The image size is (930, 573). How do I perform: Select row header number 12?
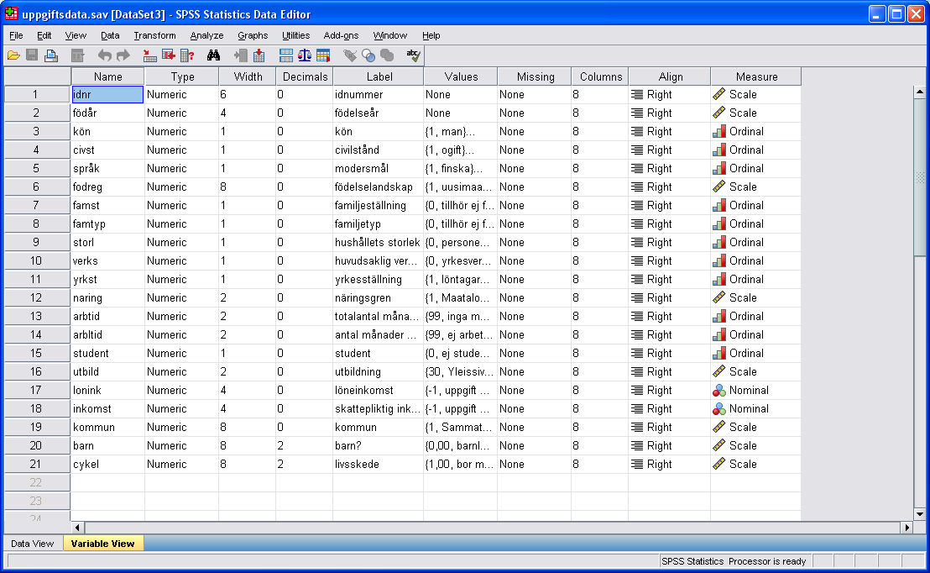36,297
